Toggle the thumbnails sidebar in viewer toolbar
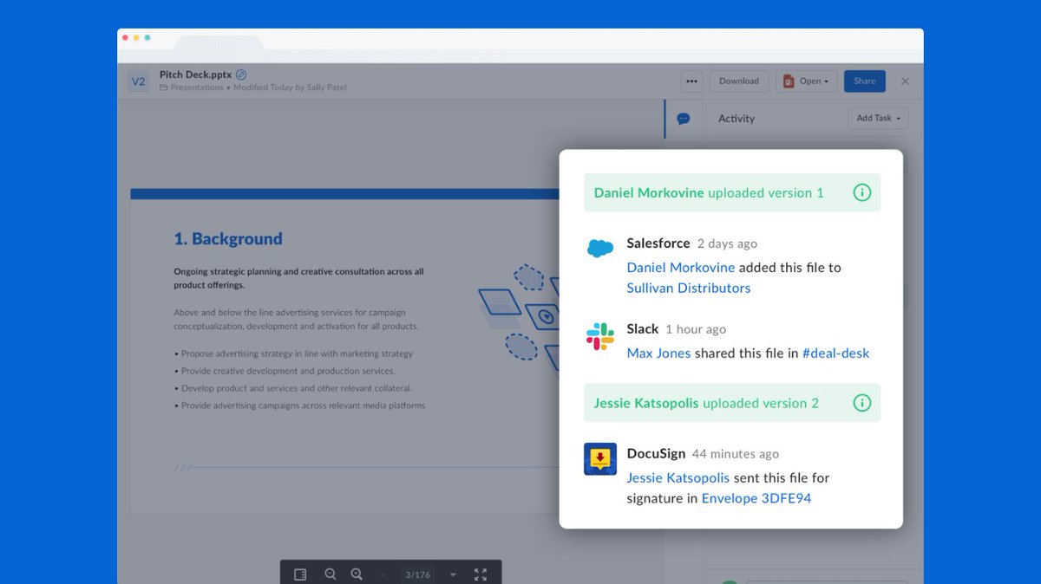The image size is (1041, 584). [x=300, y=574]
